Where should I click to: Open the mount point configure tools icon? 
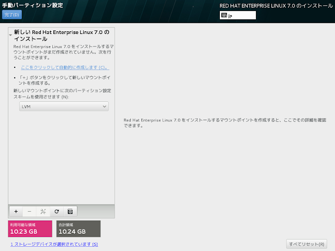43,211
